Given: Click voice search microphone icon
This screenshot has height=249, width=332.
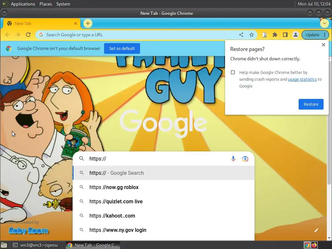Looking at the screenshot, I should point(233,159).
